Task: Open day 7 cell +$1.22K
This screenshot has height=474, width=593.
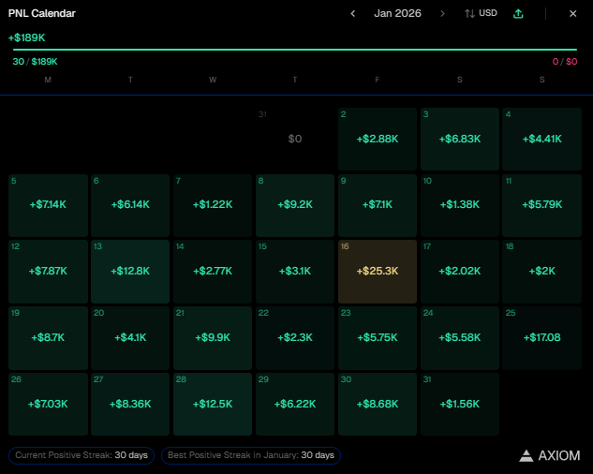Action: point(213,205)
